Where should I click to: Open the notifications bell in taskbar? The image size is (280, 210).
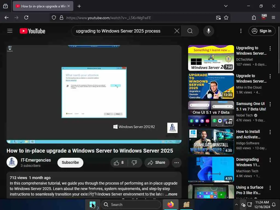click(x=273, y=205)
